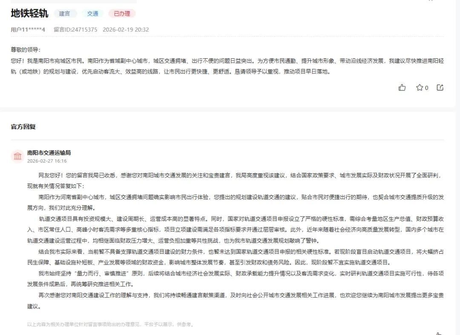Click the red 已办理 status tag
This screenshot has height=335, width=460.
122,14
